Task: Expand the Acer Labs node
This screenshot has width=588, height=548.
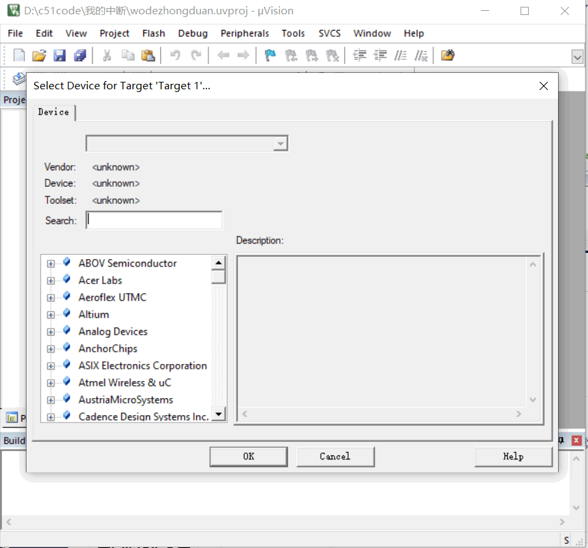Action: click(50, 281)
